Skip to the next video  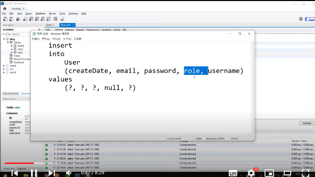pos(51,173)
